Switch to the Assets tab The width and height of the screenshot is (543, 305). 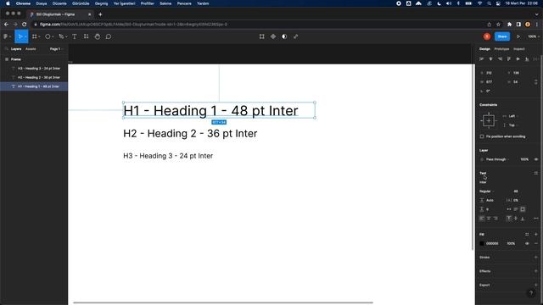click(x=31, y=49)
